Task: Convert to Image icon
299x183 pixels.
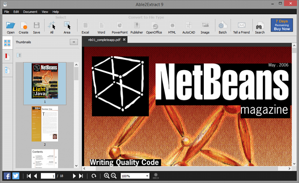Action: [x=205, y=25]
